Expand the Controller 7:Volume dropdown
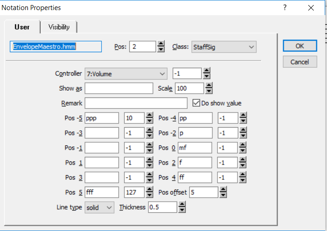This screenshot has width=327, height=231. click(x=126, y=74)
